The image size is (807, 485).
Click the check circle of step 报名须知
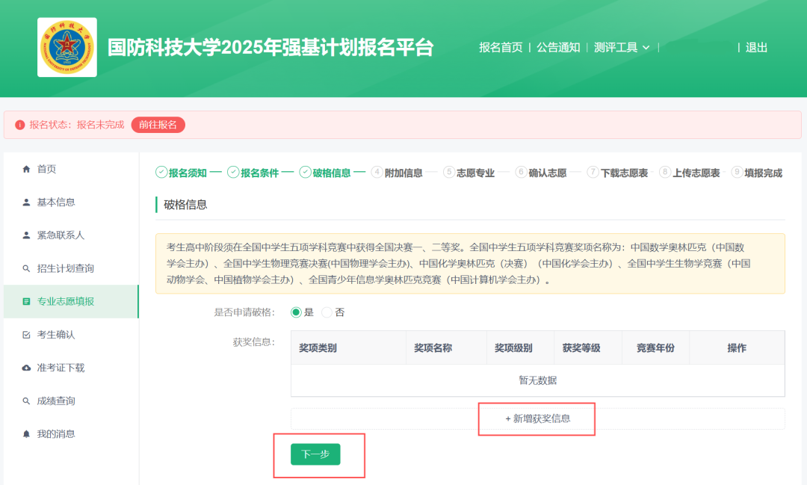tap(161, 173)
